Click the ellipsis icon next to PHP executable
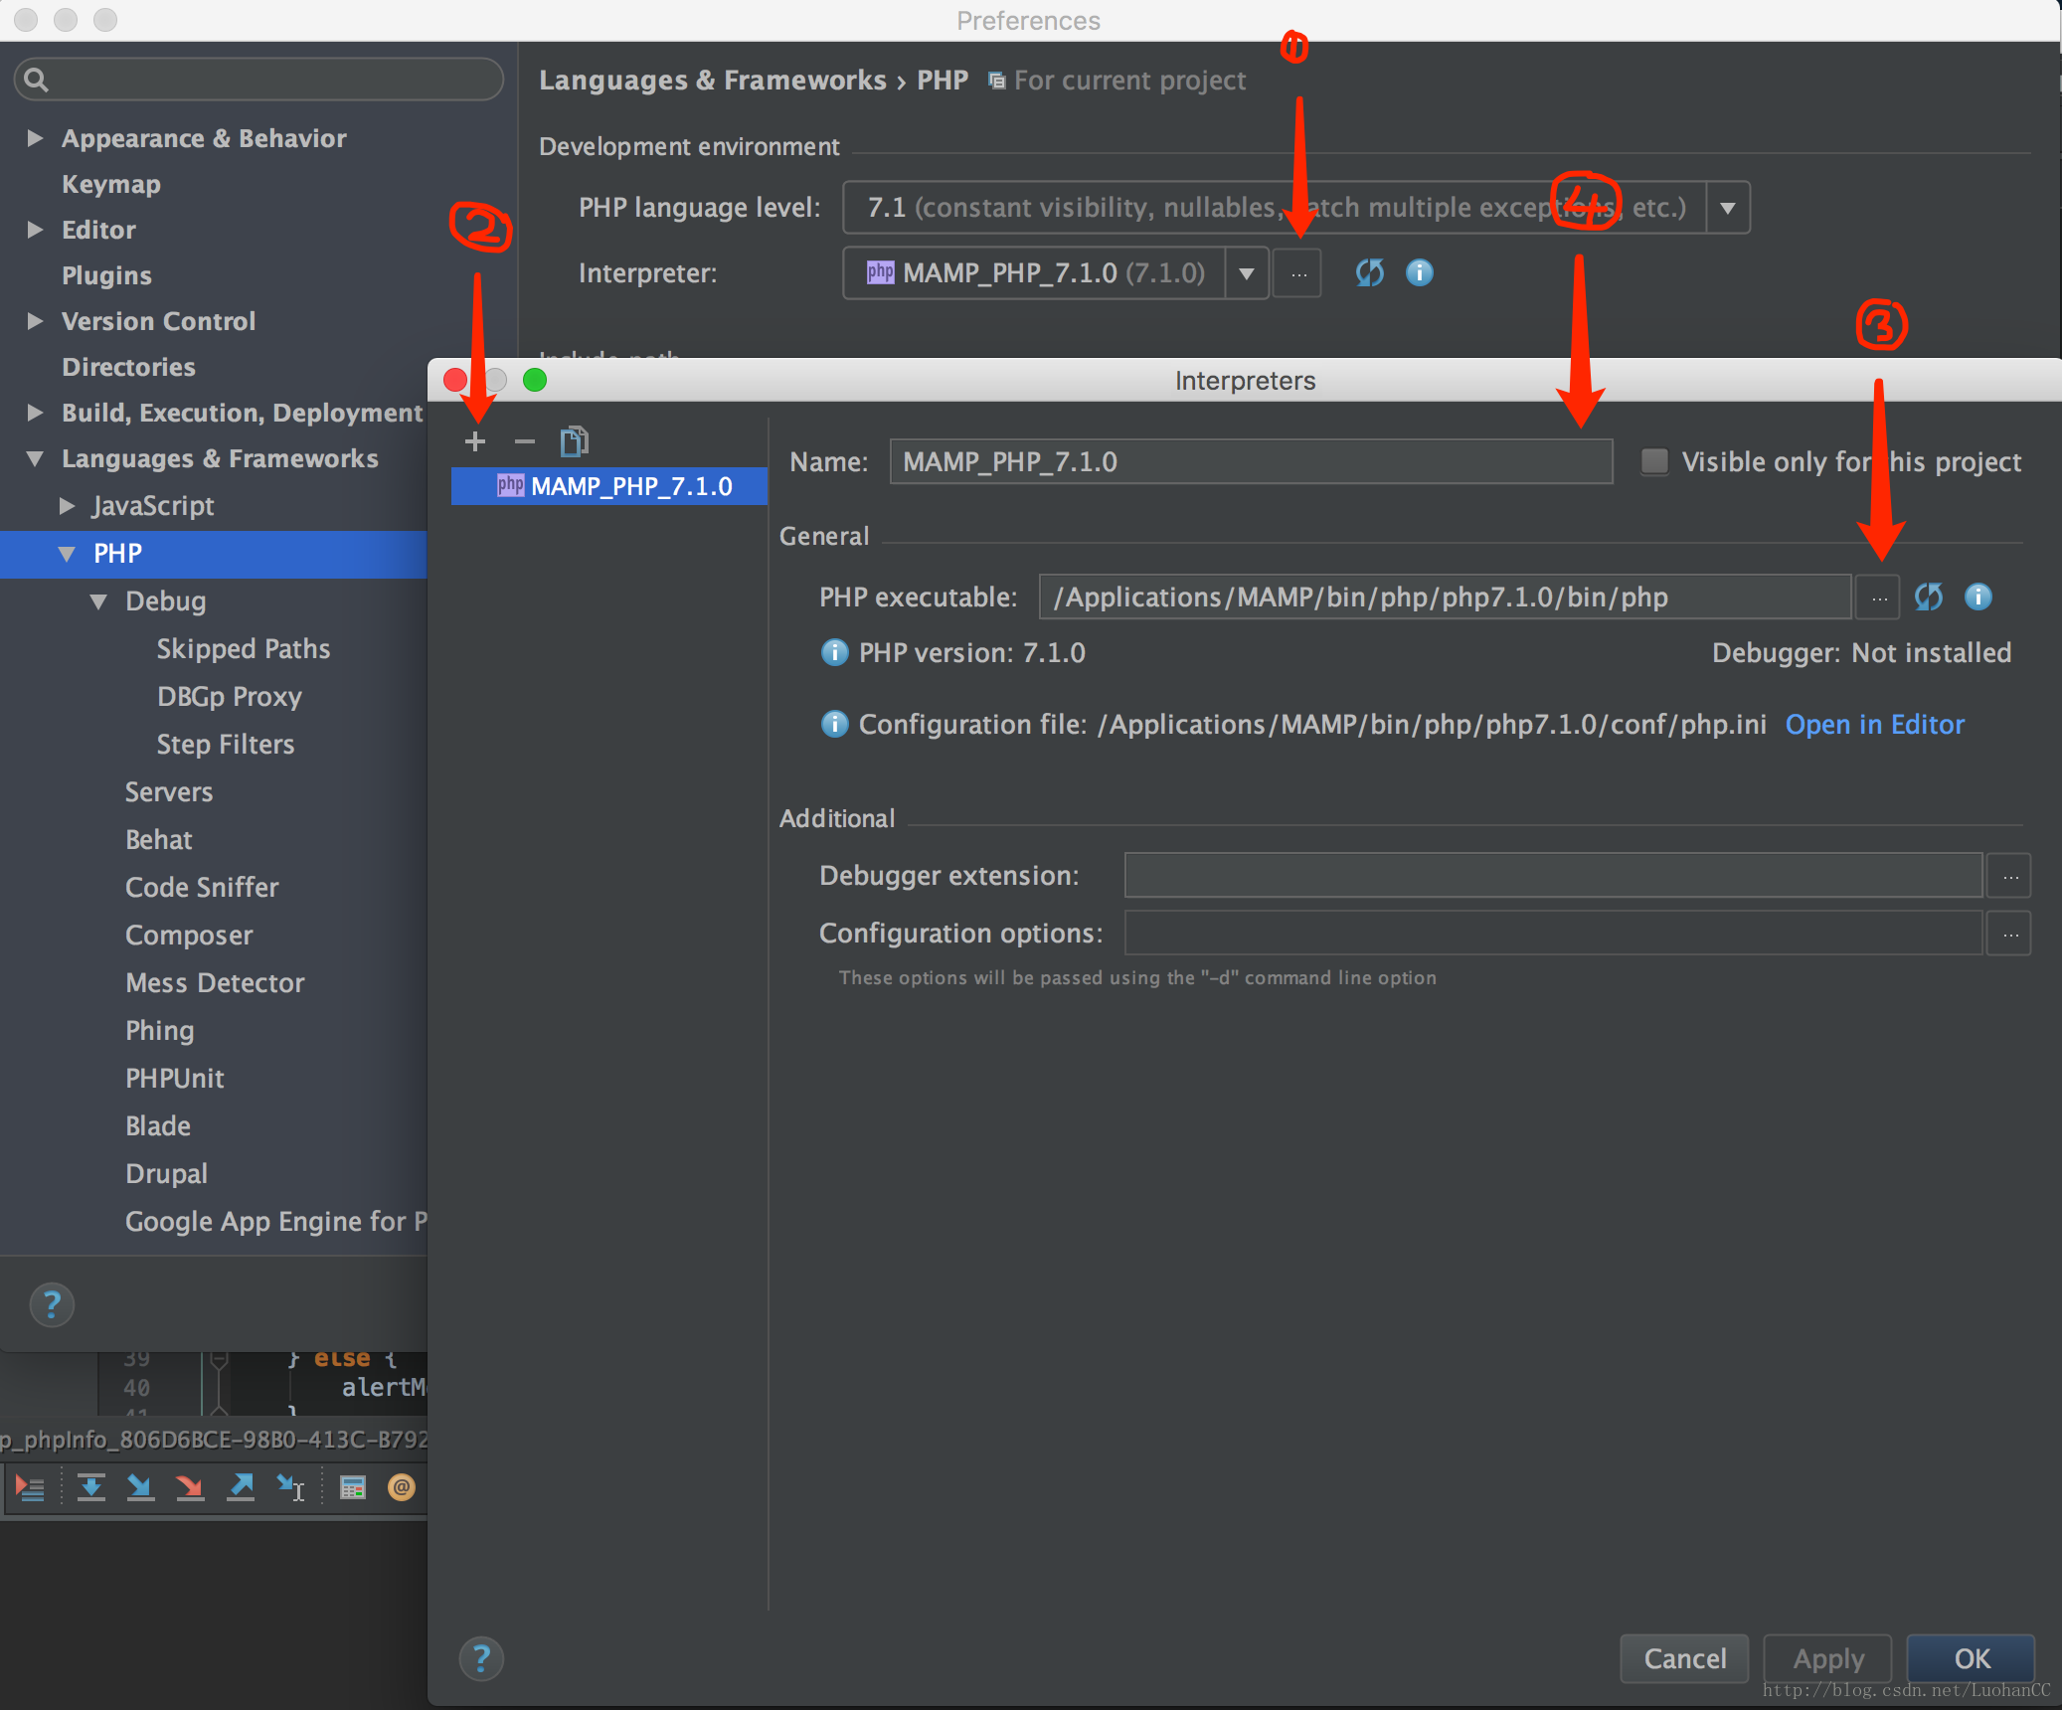Image resolution: width=2062 pixels, height=1710 pixels. [x=1880, y=598]
